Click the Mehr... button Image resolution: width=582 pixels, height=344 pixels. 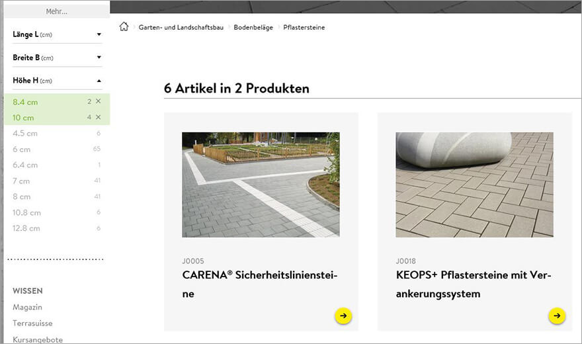click(x=57, y=11)
